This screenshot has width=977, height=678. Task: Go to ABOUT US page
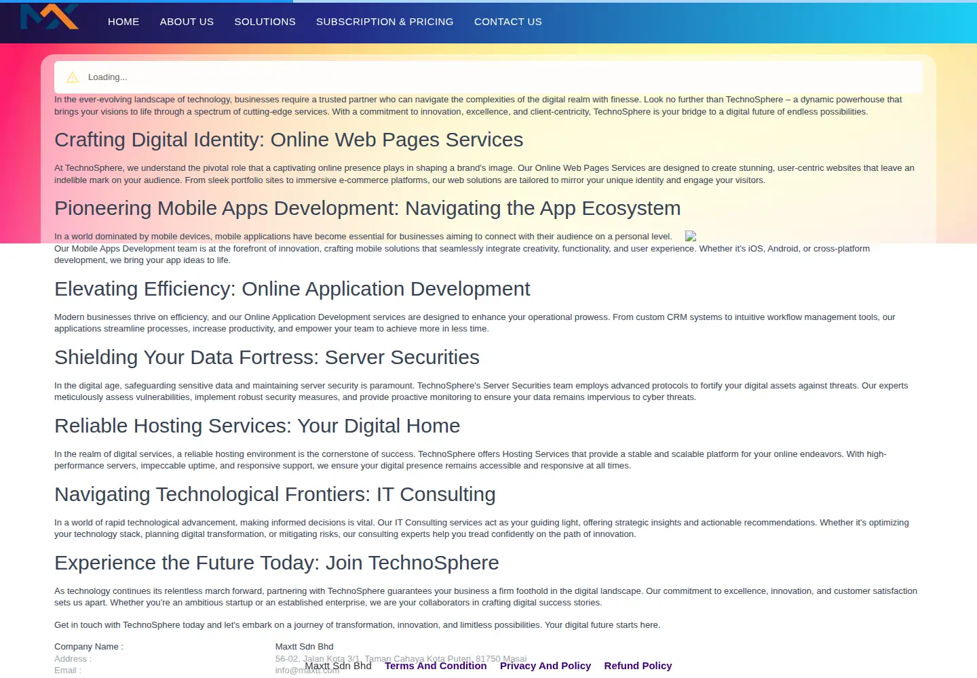[x=187, y=22]
